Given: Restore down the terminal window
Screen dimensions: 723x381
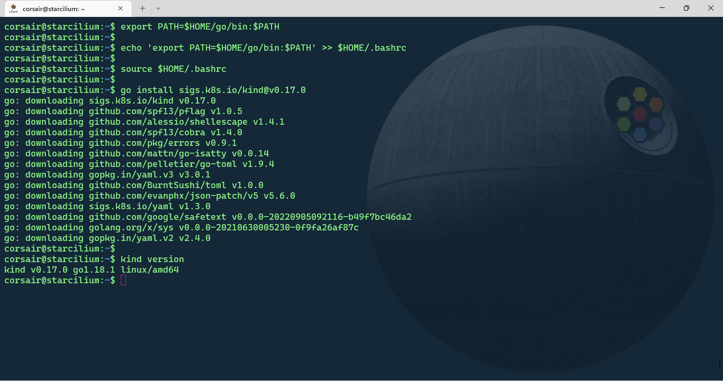Looking at the screenshot, I should pyautogui.click(x=686, y=8).
